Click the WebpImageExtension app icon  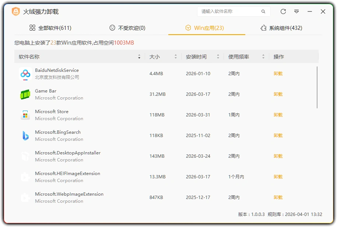tap(25, 197)
